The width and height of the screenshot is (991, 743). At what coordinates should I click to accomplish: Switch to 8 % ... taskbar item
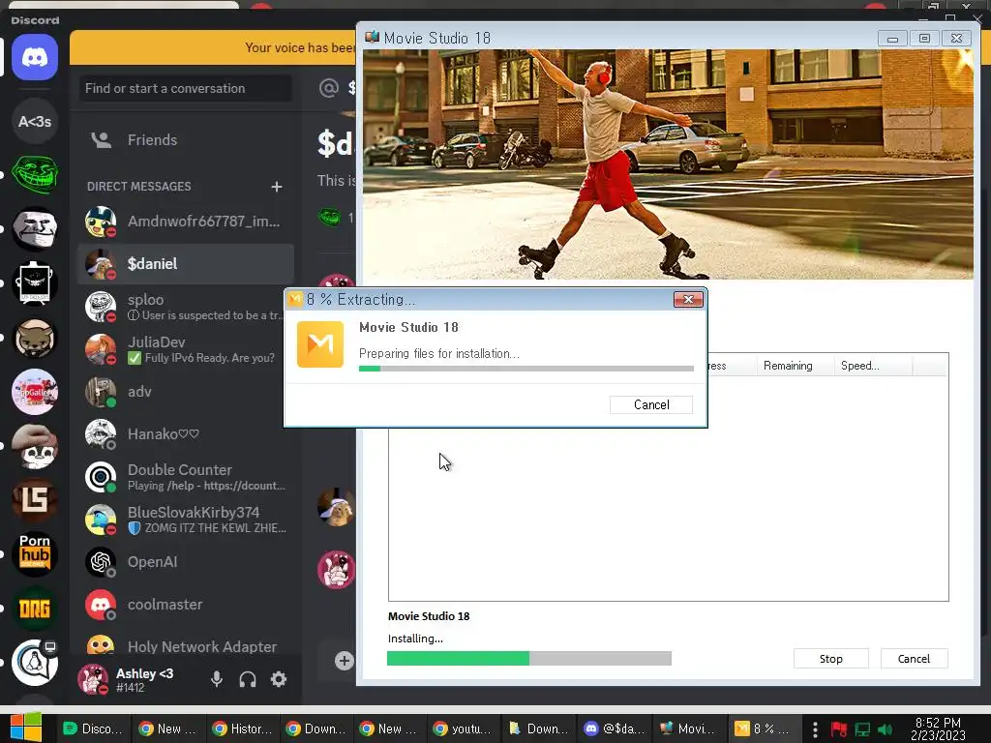point(763,728)
